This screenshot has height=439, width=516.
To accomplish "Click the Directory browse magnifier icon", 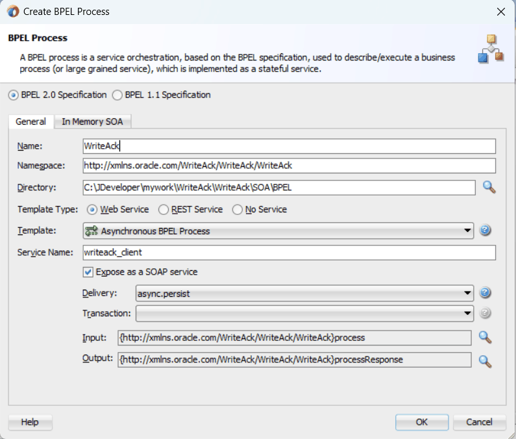I will pos(489,188).
